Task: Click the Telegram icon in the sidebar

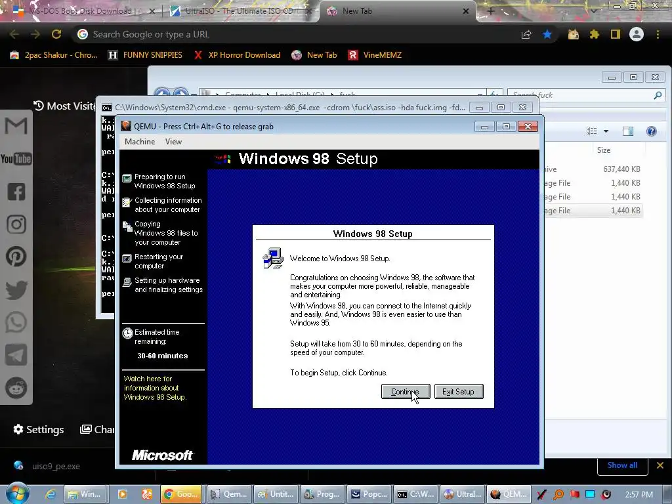Action: point(16,355)
